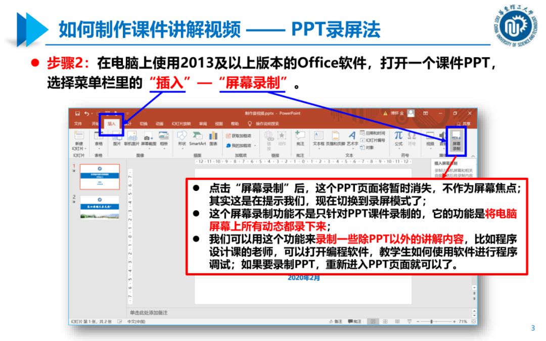Collapse the ribbon with the chevron
Image resolution: width=546 pixels, height=341 pixels.
click(473, 156)
